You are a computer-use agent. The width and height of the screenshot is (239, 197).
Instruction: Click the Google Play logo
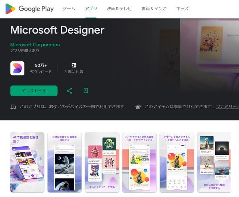[30, 9]
